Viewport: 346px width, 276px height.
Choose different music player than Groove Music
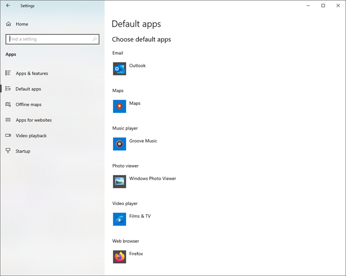[135, 144]
